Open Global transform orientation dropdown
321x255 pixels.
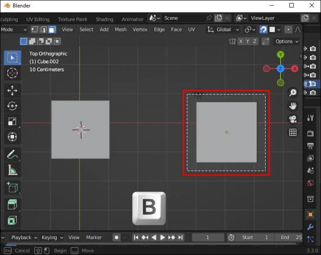(223, 30)
